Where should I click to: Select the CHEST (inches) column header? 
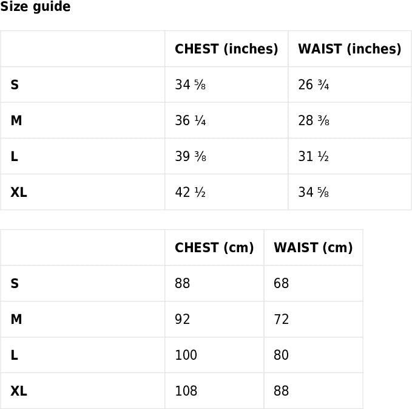point(226,49)
